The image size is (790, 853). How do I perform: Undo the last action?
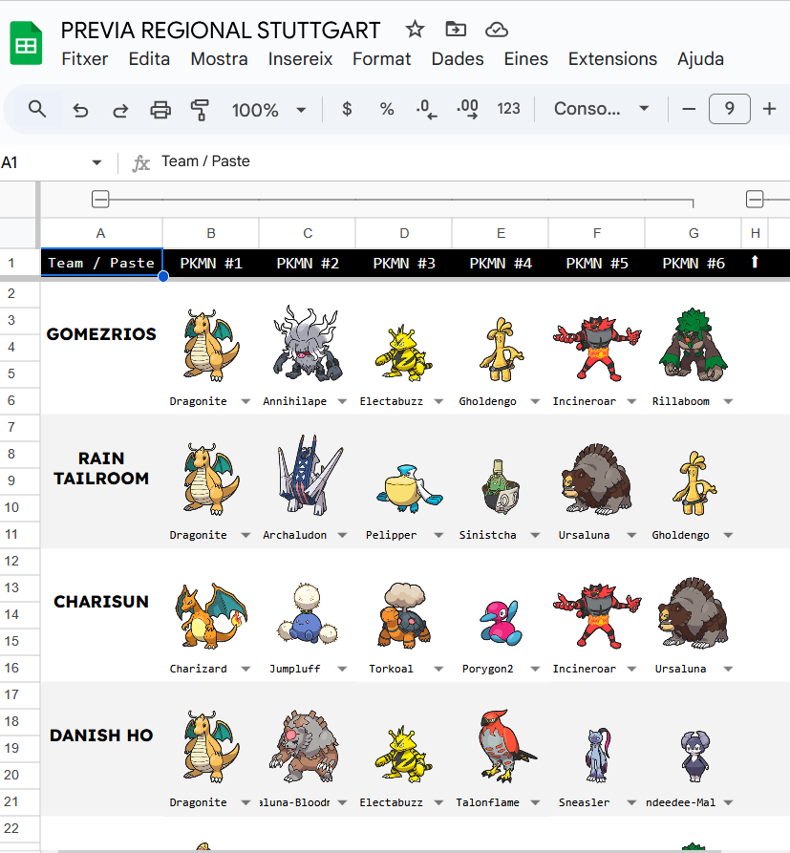pos(80,111)
